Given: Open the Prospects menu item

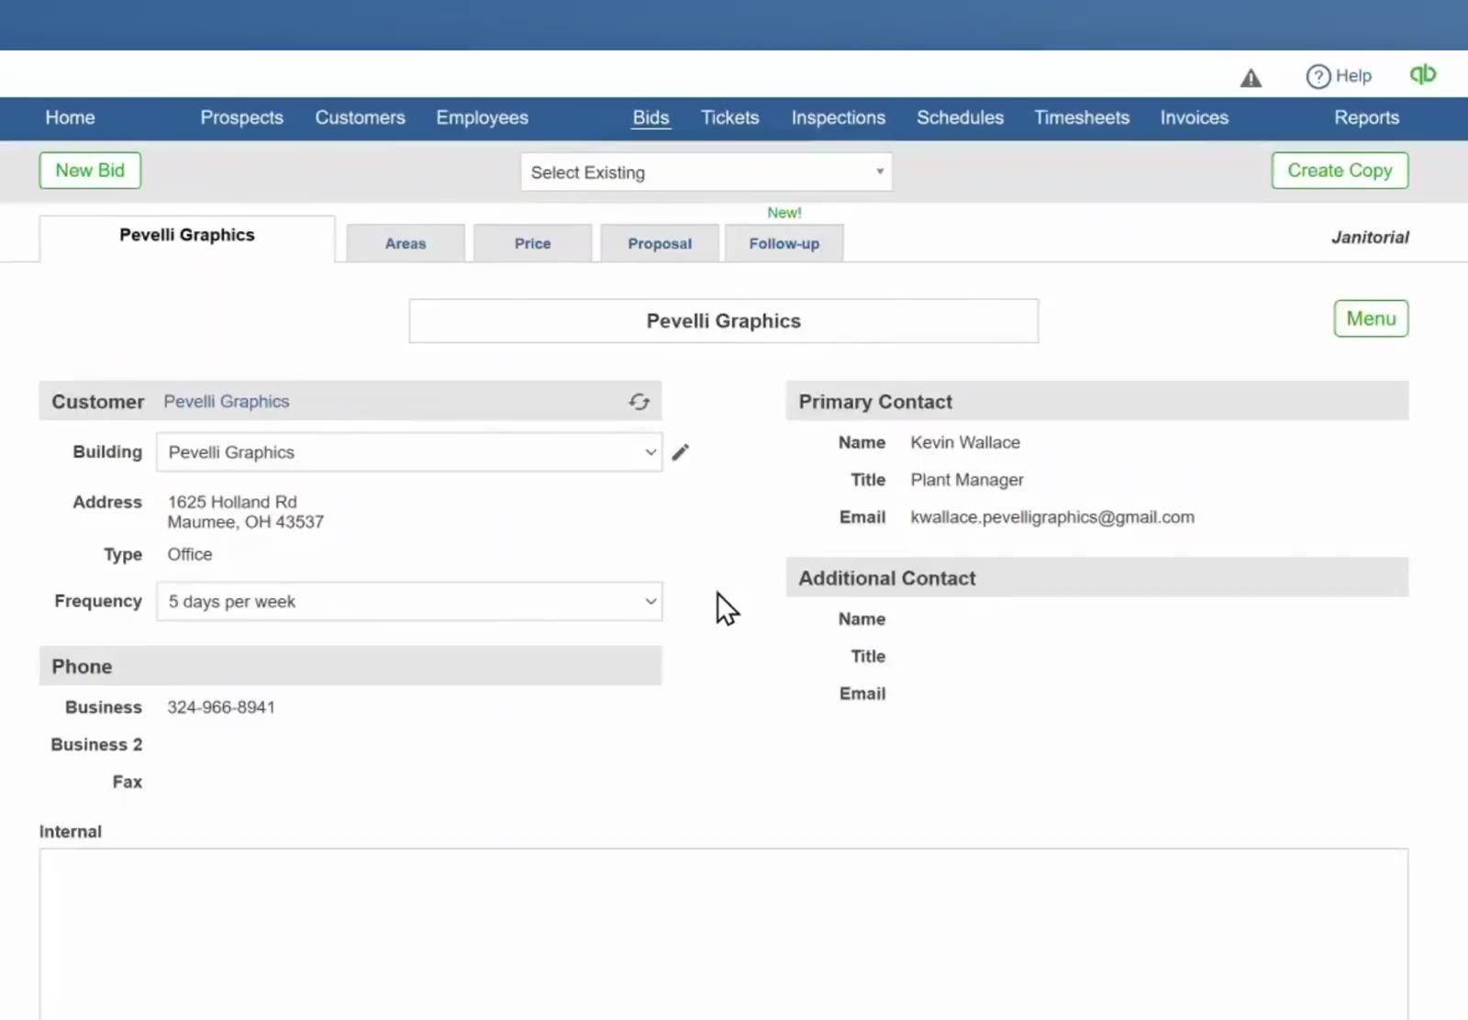Looking at the screenshot, I should point(242,117).
